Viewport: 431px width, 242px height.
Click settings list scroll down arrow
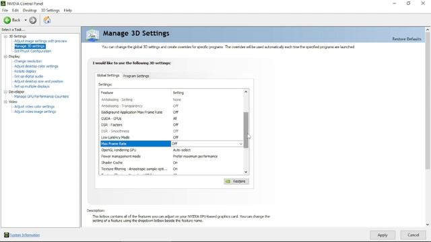(x=246, y=172)
